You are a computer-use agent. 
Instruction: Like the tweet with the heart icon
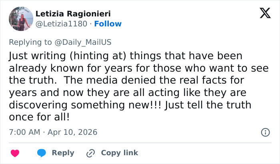[x=15, y=153]
